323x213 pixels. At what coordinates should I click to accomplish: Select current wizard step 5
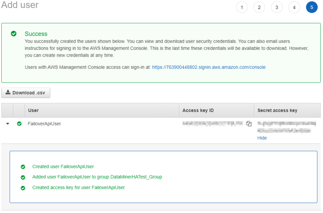(312, 7)
